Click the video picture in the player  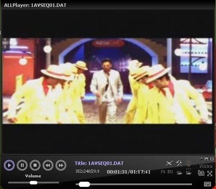pyautogui.click(x=107, y=81)
